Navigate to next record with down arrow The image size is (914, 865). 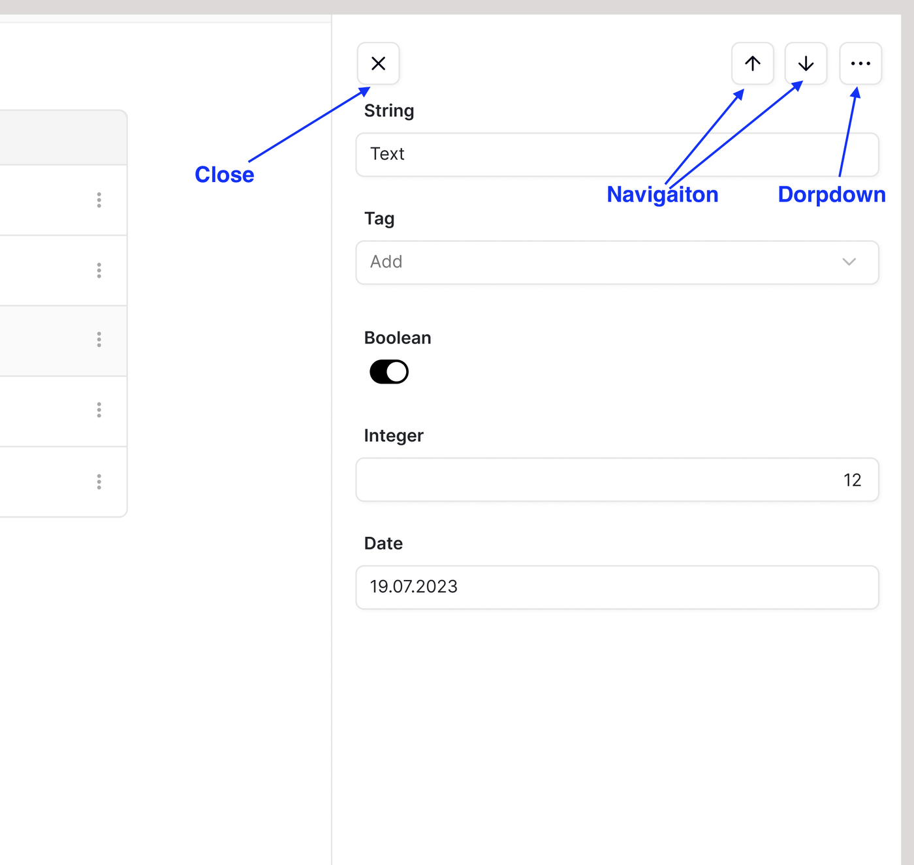[806, 63]
